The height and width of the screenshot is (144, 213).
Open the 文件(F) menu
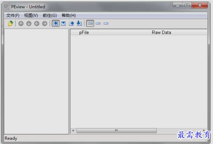point(13,15)
